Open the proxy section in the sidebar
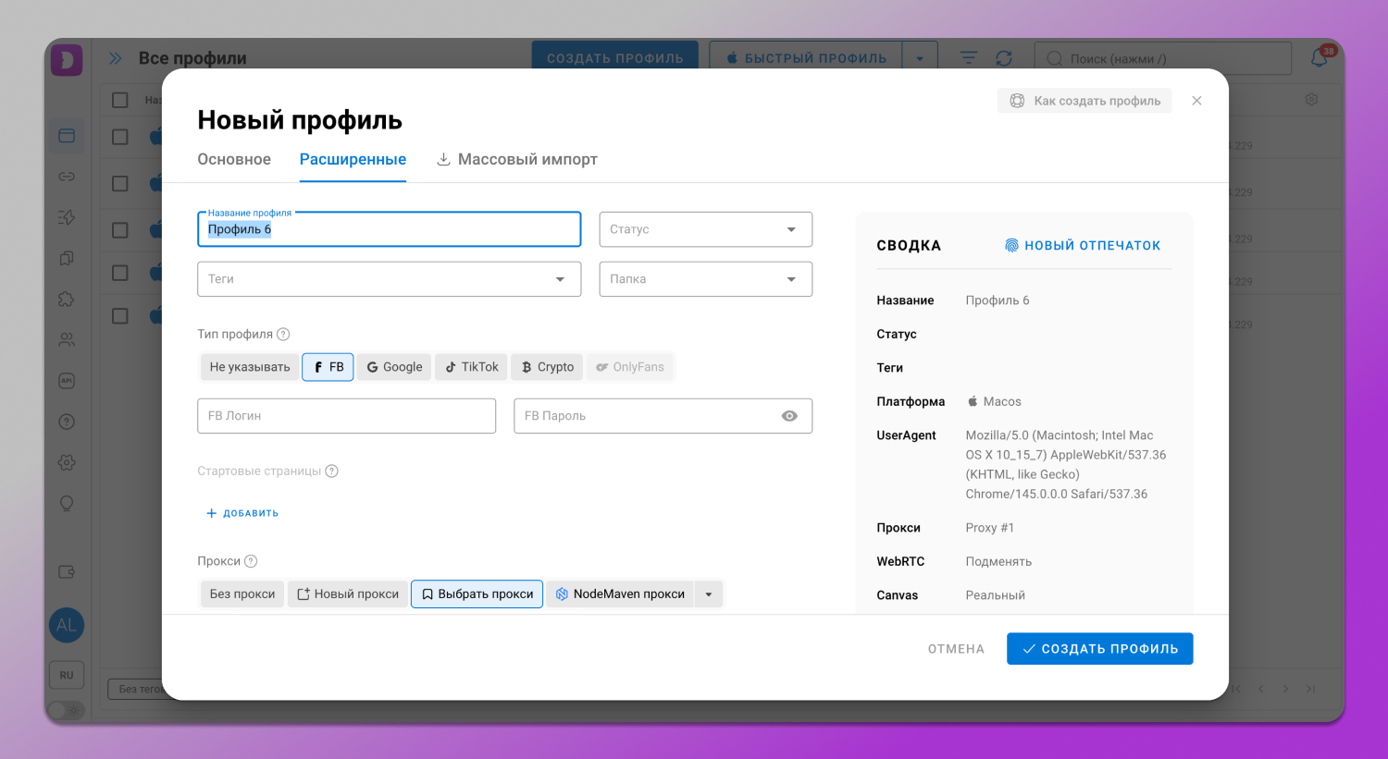The height and width of the screenshot is (759, 1388). coord(66,176)
